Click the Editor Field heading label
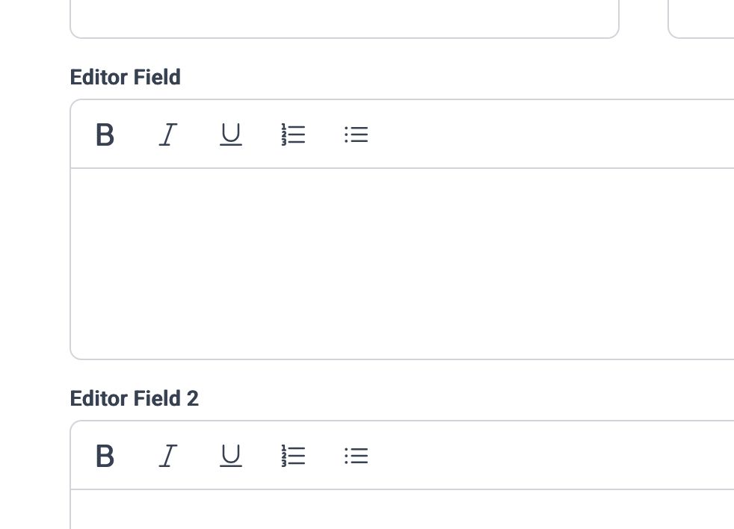This screenshot has height=529, width=734. pyautogui.click(x=125, y=77)
